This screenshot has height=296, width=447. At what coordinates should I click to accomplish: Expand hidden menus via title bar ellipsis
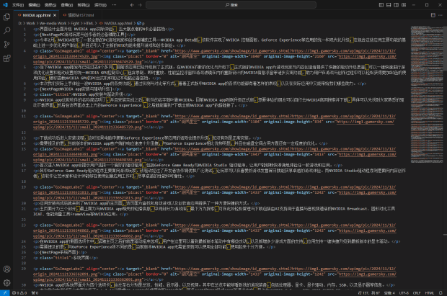tap(114, 5)
